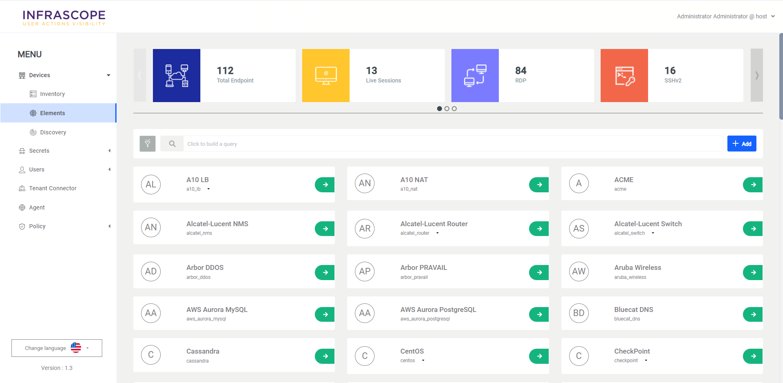Screen dimensions: 783x383
Task: Open Aruba Wireless with green arrow
Action: point(753,272)
